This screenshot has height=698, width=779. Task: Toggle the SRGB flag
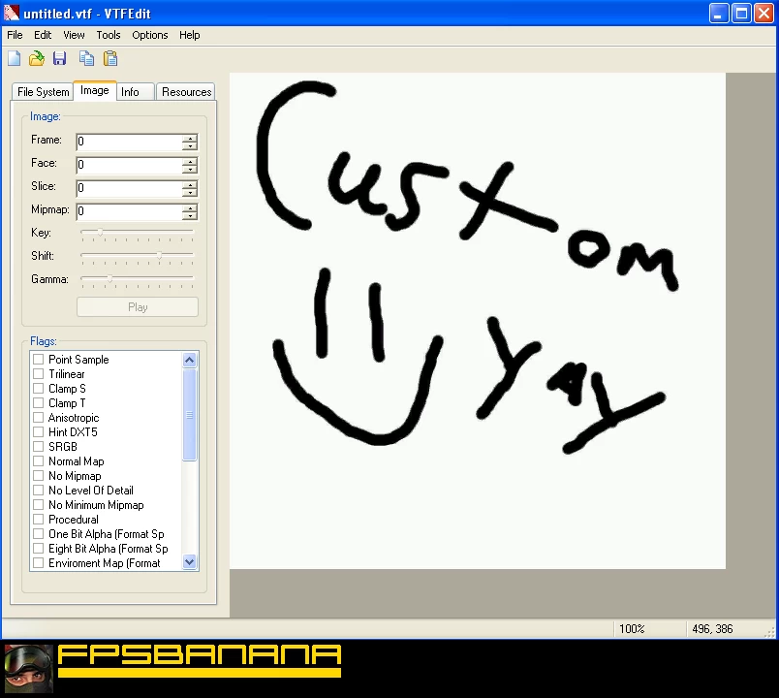coord(37,446)
